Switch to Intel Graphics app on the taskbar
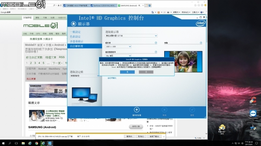261x146 pixels. 50,143
